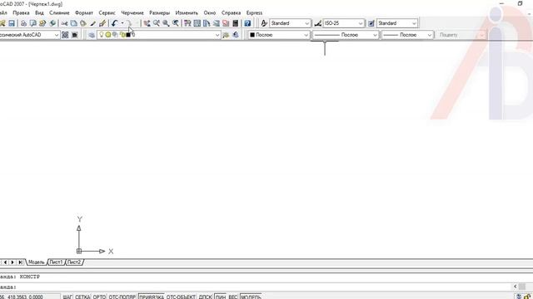This screenshot has width=533, height=299.
Task: Open the Размеры menu
Action: pyautogui.click(x=159, y=12)
